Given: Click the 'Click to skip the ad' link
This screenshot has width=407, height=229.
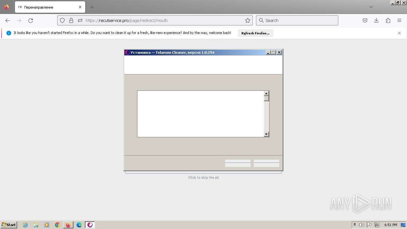Looking at the screenshot, I should point(203,177).
